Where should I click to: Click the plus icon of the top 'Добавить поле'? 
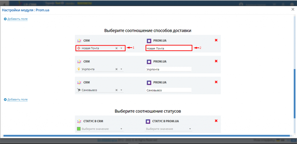point(5,19)
